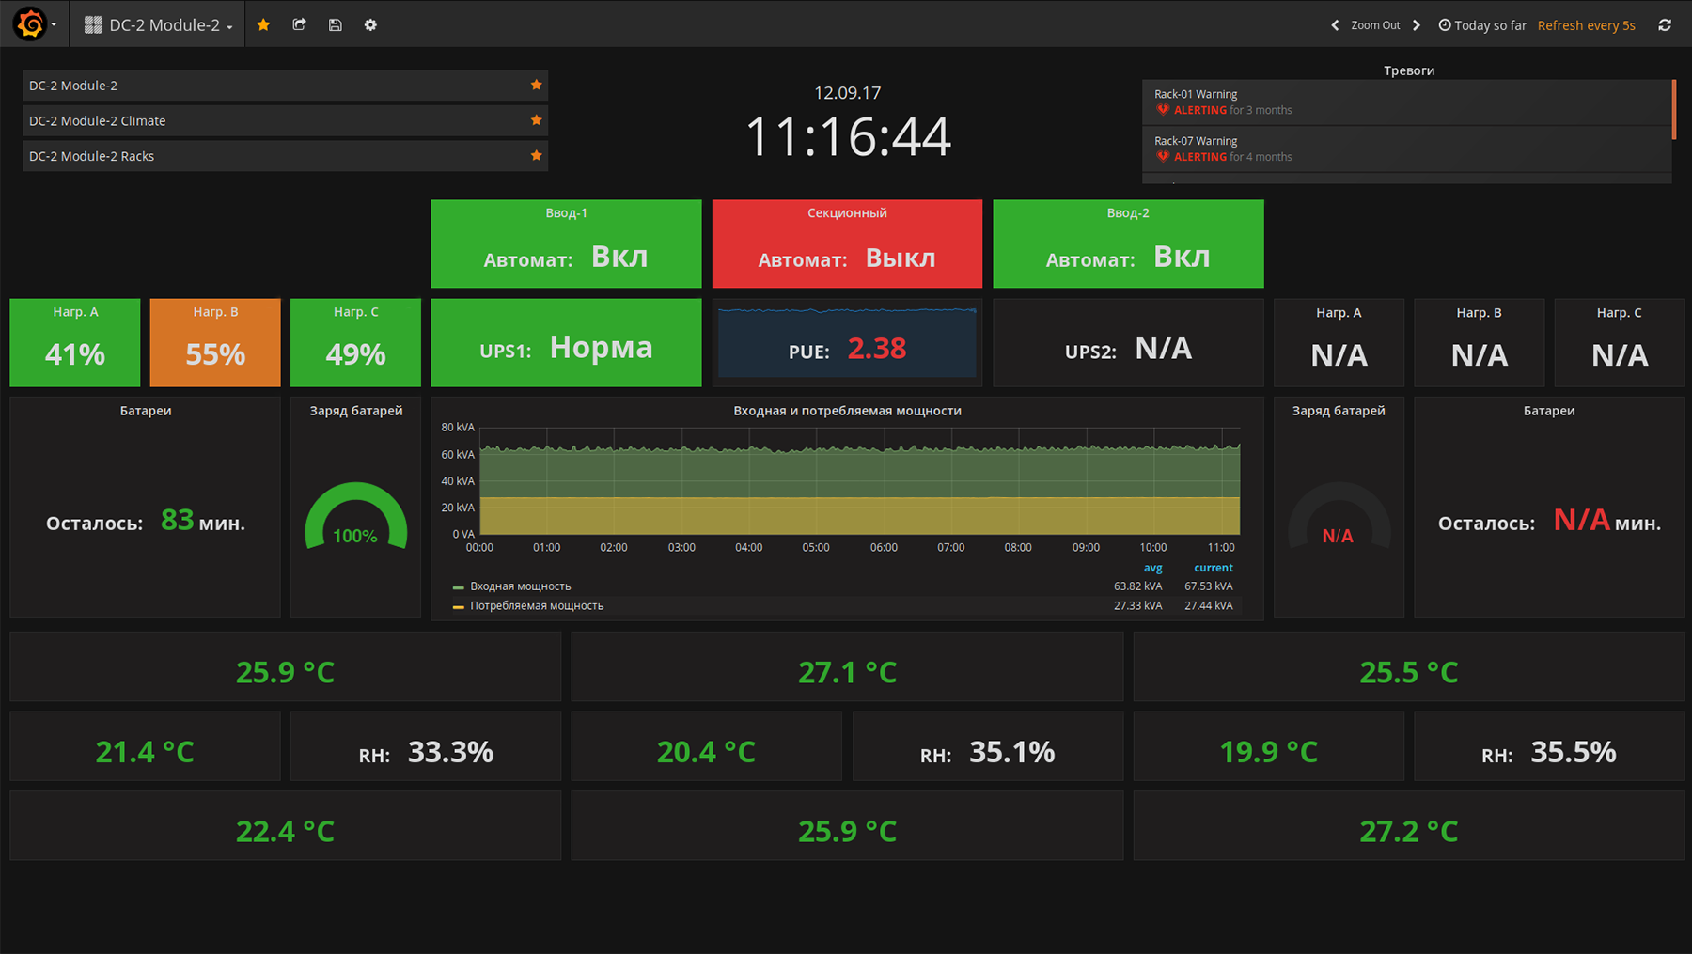
Task: Click the Входная и потребляемая мощности graph title
Action: tap(847, 411)
